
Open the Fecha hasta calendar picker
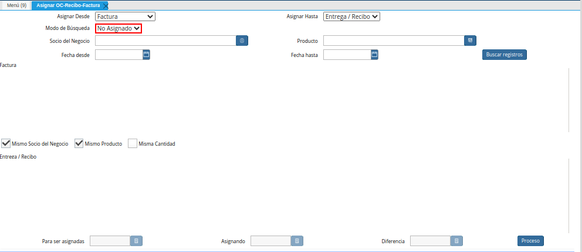(x=374, y=55)
